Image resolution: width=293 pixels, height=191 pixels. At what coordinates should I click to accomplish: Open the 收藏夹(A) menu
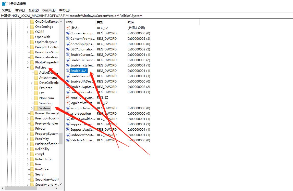[49, 10]
